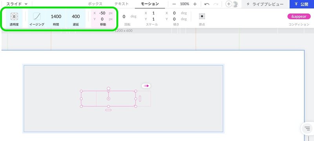Add a collaborator with the plus circle
This screenshot has height=141, width=314.
[228, 4]
